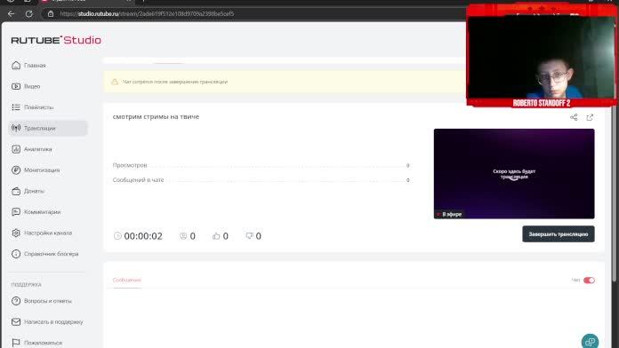
Task: Click the open-in-new-window icon
Action: click(x=590, y=117)
